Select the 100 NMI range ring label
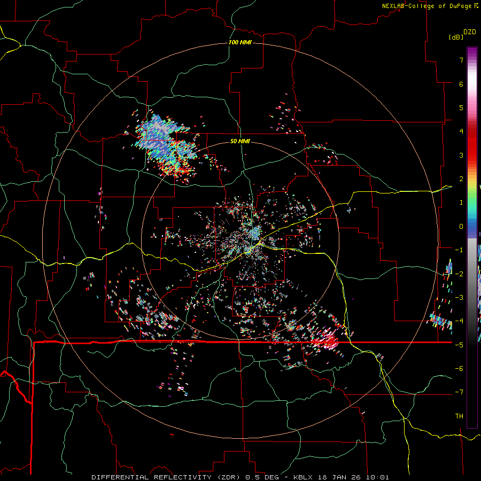 point(240,42)
